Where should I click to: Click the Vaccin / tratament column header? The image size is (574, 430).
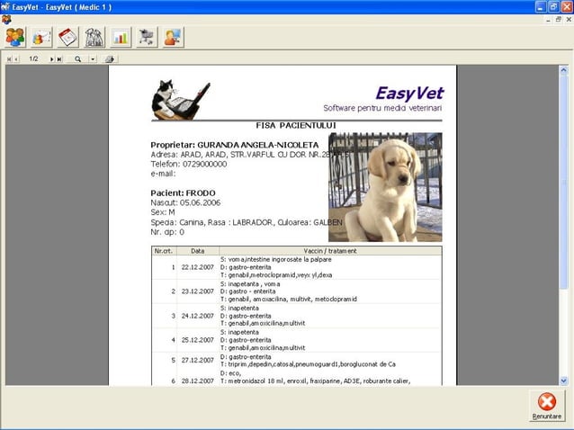click(330, 251)
